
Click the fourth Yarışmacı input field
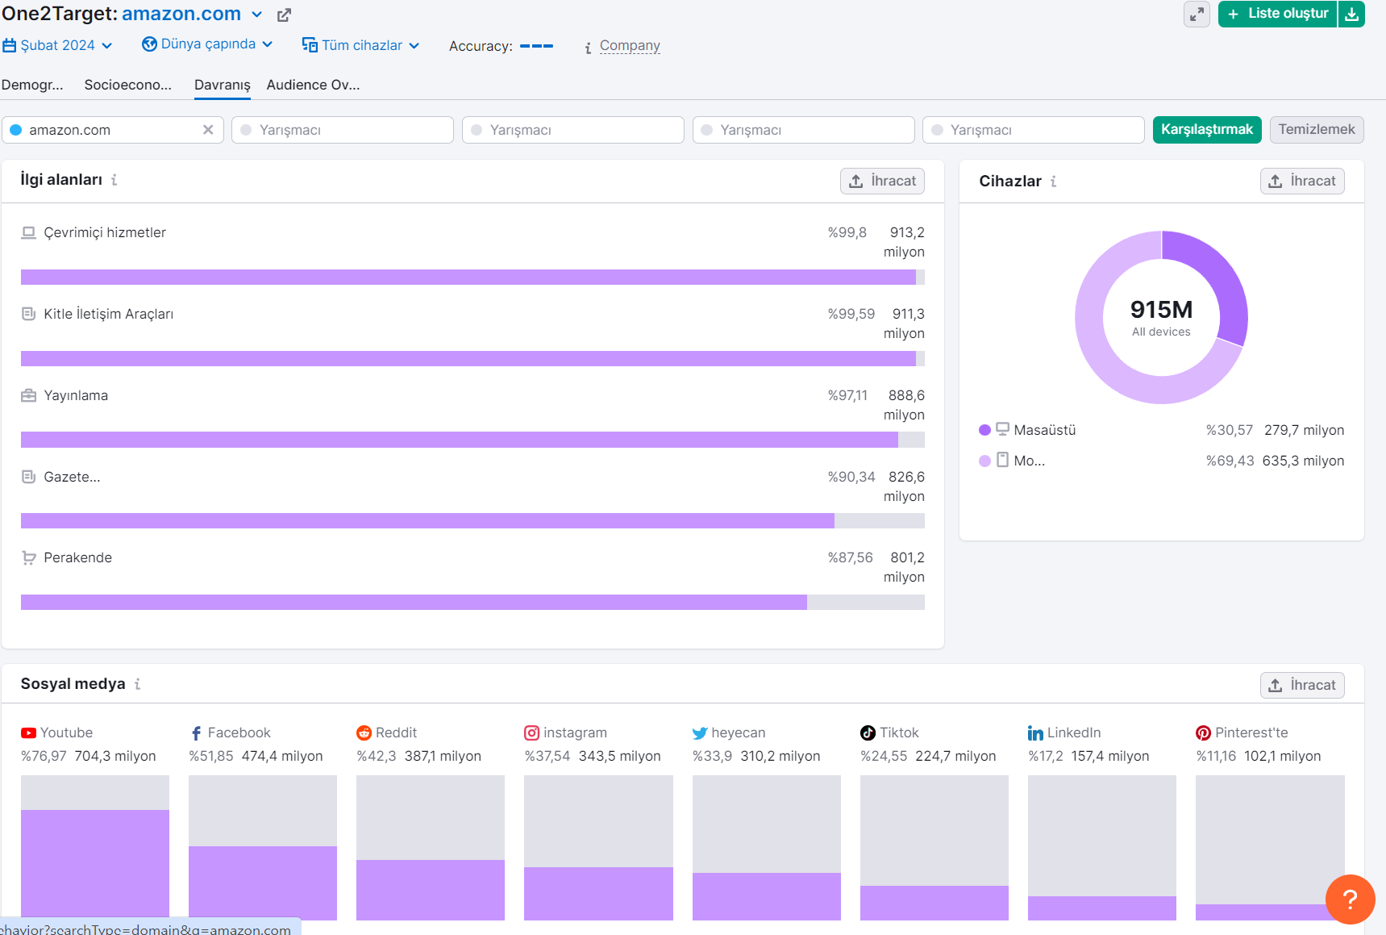coord(1034,130)
